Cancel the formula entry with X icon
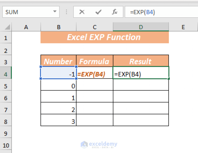The height and width of the screenshot is (153, 198). pos(82,12)
